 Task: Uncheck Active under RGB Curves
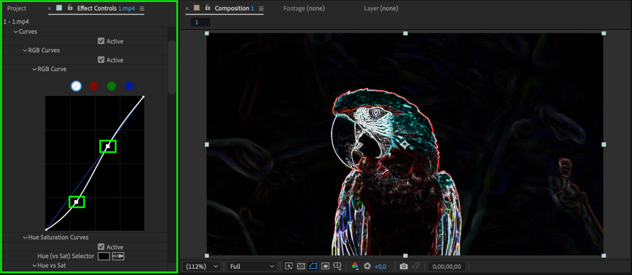pyautogui.click(x=101, y=60)
